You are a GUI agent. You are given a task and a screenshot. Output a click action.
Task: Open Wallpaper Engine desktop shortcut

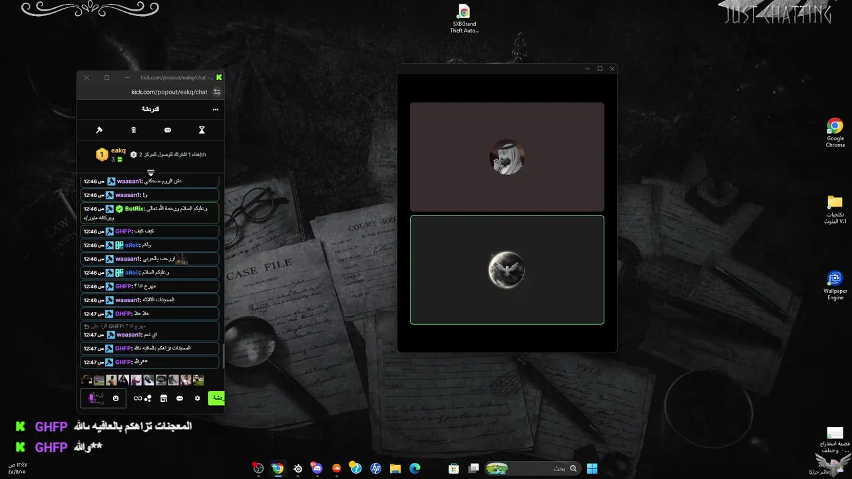(x=835, y=286)
